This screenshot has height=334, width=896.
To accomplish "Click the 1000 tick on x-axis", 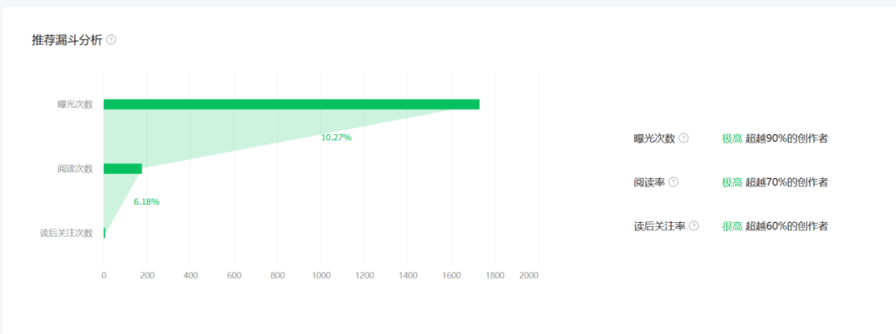I will pos(320,275).
